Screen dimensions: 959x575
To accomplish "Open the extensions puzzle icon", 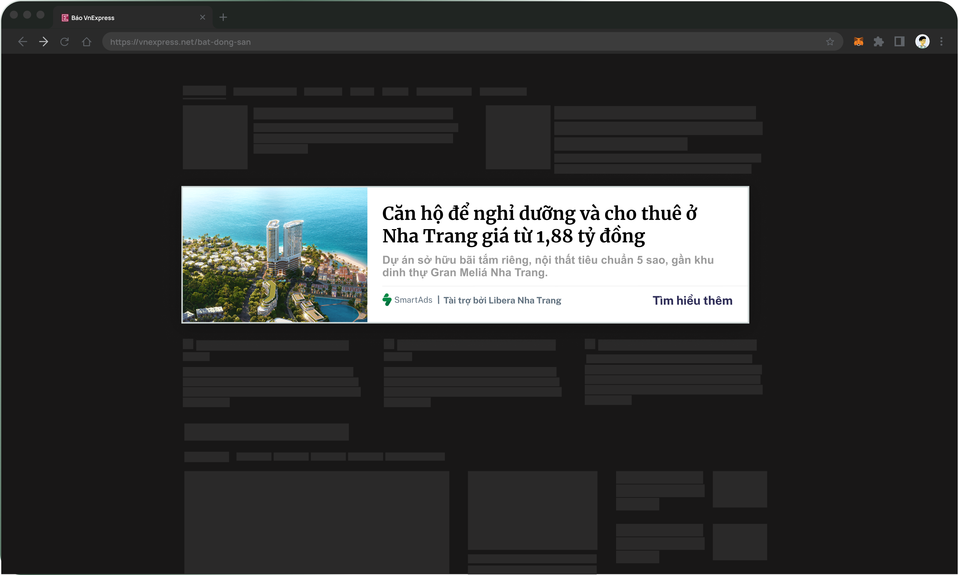I will pos(879,42).
